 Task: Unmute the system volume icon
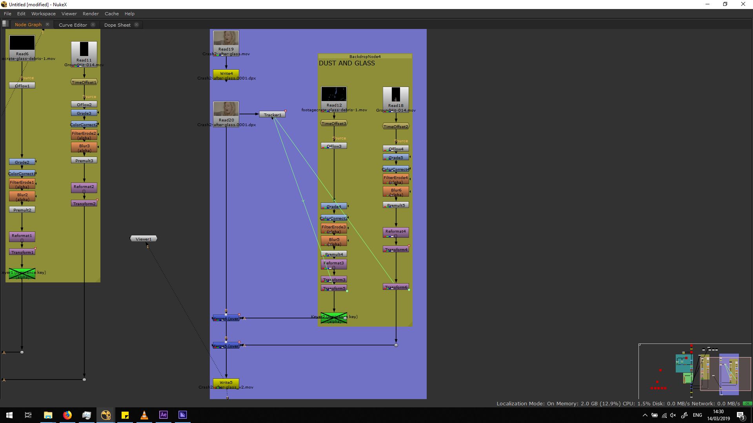(673, 415)
